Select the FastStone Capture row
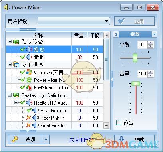163x152 pixels. (55, 87)
